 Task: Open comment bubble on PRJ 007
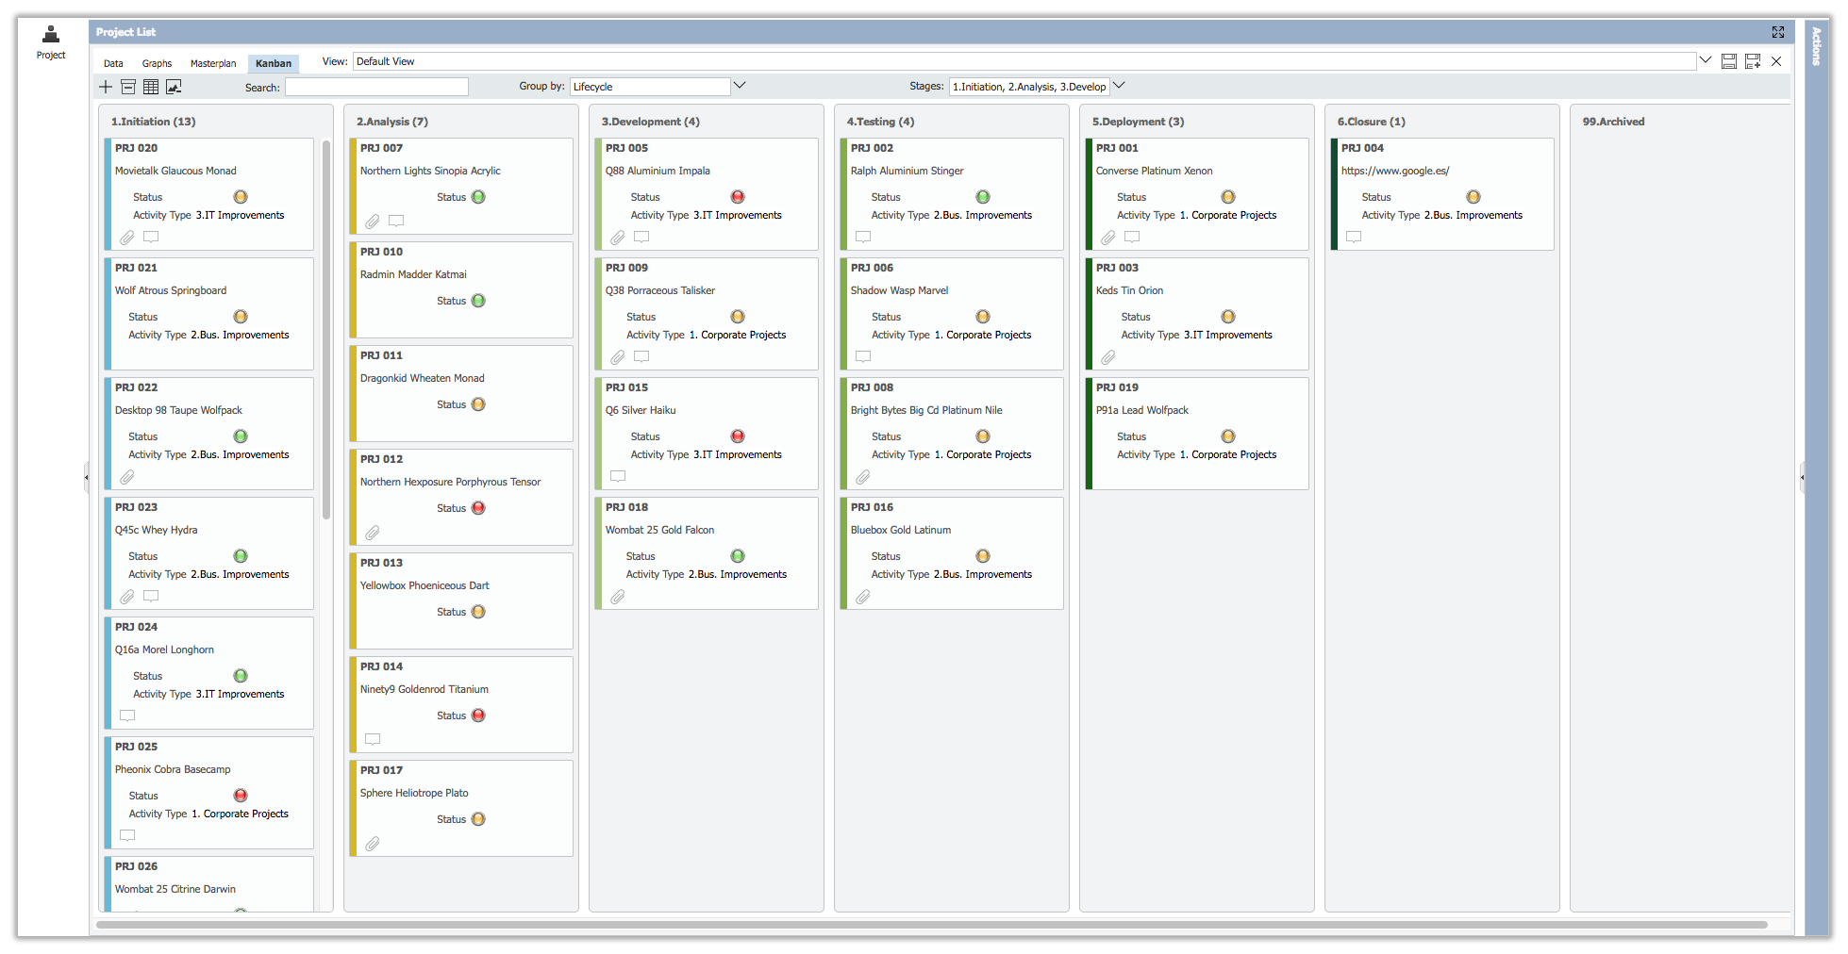pos(396,221)
